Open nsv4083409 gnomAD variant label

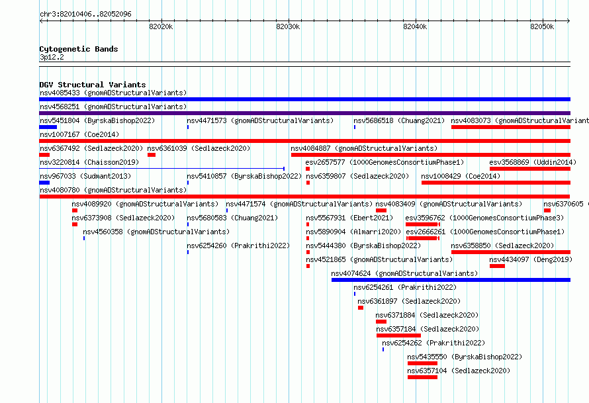pos(449,204)
